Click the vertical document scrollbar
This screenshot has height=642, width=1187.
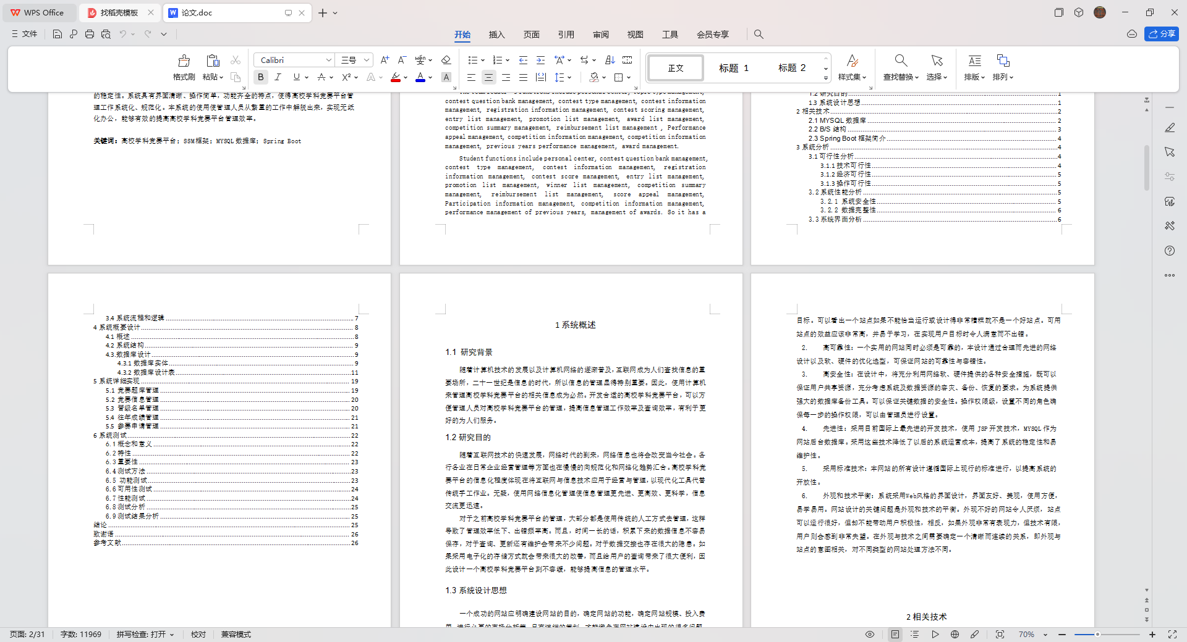1147,168
